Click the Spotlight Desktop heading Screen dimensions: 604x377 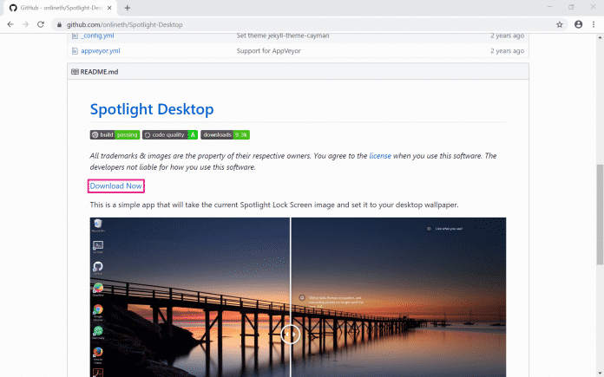(152, 109)
